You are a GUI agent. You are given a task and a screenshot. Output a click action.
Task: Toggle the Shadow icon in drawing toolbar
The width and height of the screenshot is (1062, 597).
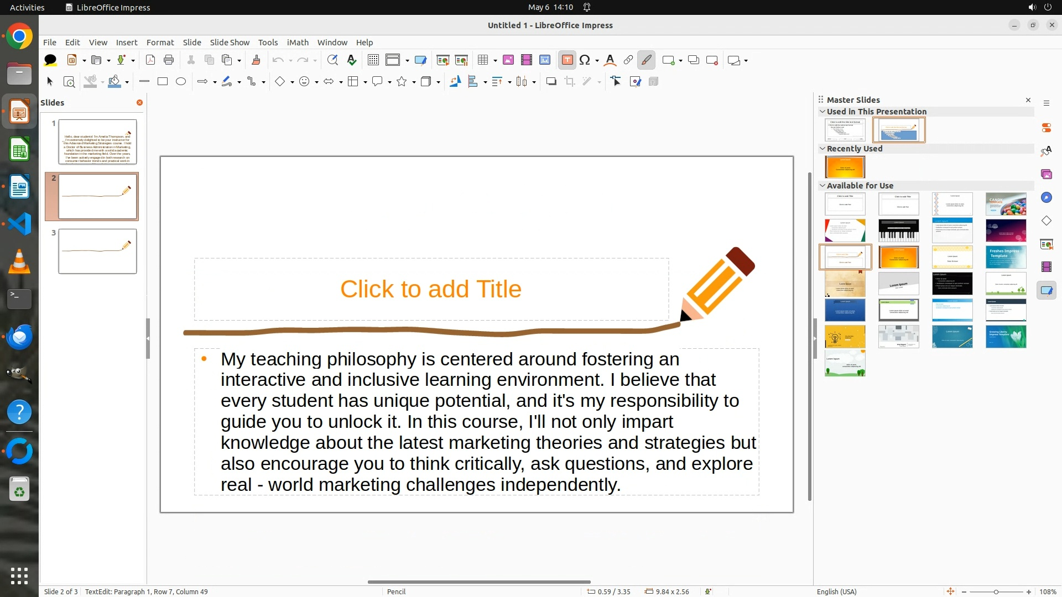551,82
